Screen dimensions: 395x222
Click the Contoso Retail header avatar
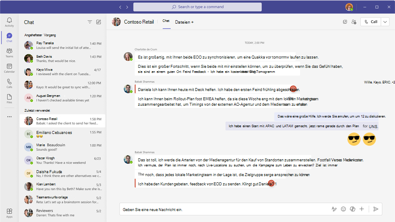[116, 22]
